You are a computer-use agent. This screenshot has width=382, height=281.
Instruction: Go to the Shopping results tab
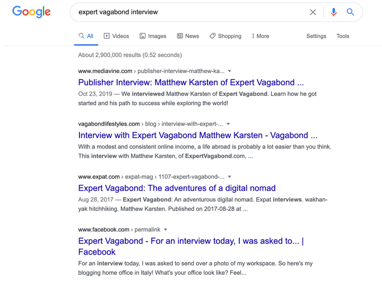[x=225, y=36]
